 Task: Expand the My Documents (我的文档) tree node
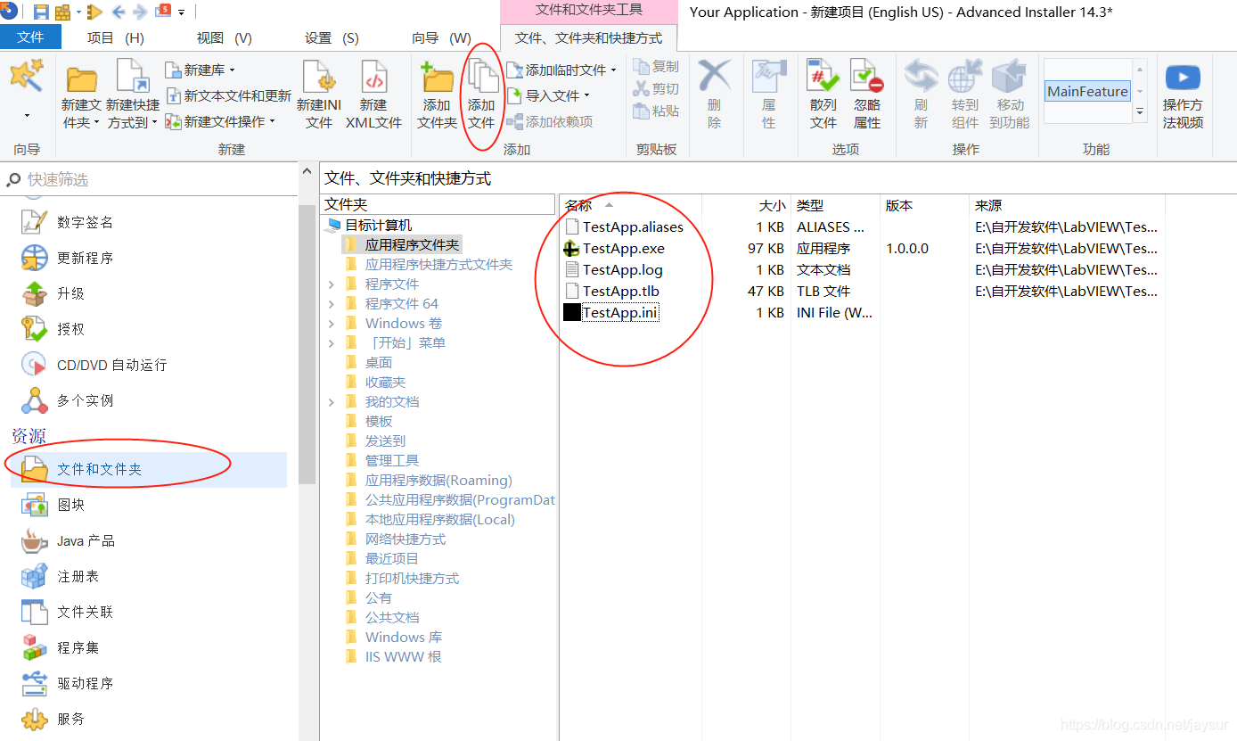point(332,402)
